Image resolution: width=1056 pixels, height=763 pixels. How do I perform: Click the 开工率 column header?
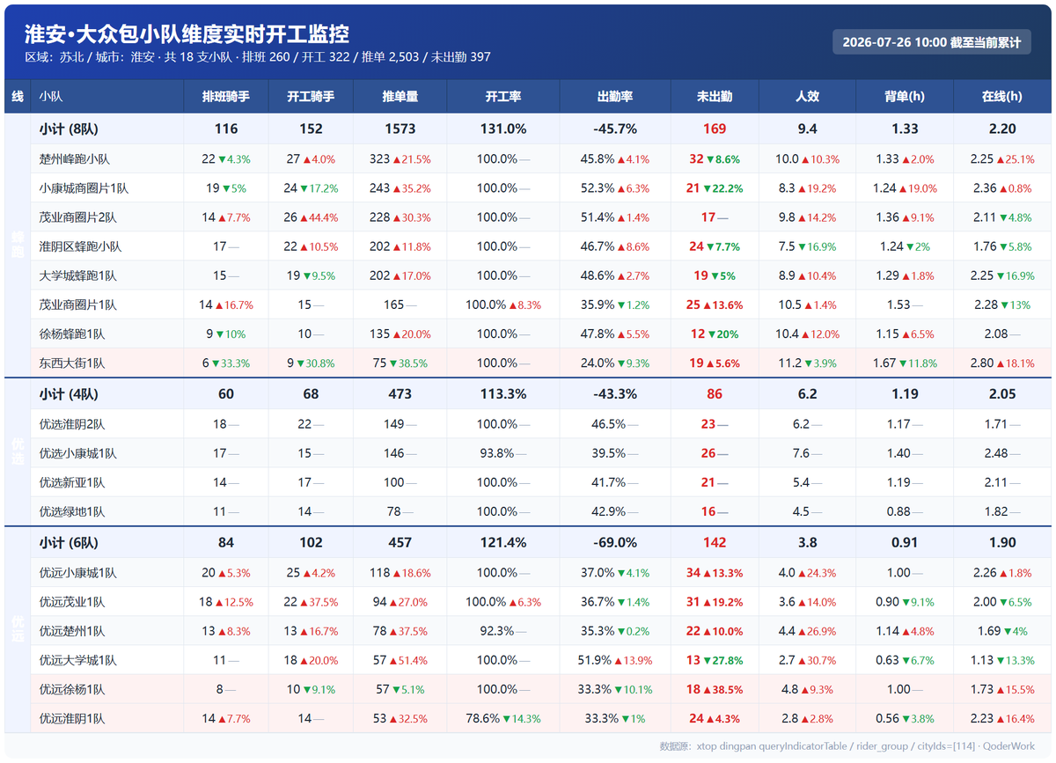point(503,96)
